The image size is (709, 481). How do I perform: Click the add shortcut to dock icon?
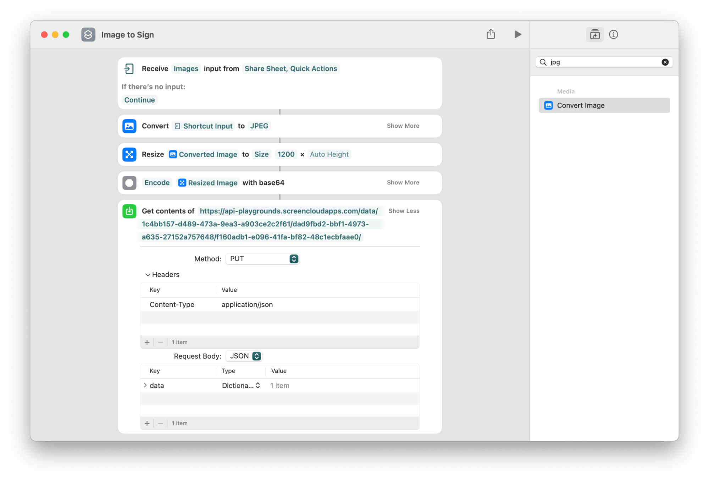pyautogui.click(x=595, y=34)
